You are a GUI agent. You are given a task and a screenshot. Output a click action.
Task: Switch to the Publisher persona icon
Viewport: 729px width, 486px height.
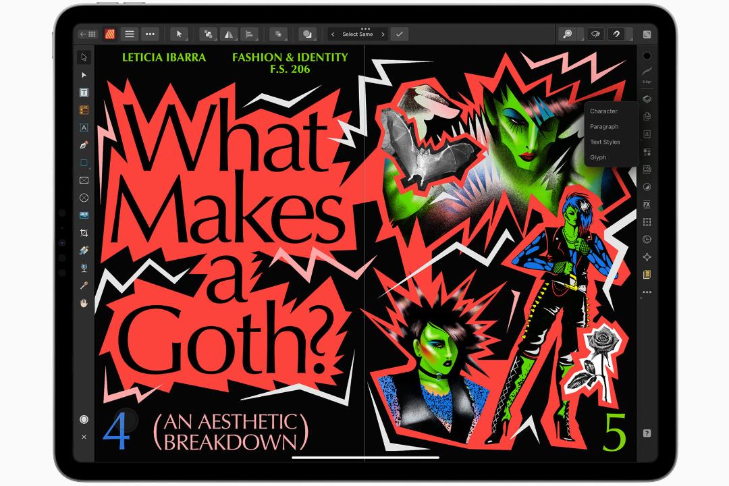click(x=110, y=34)
